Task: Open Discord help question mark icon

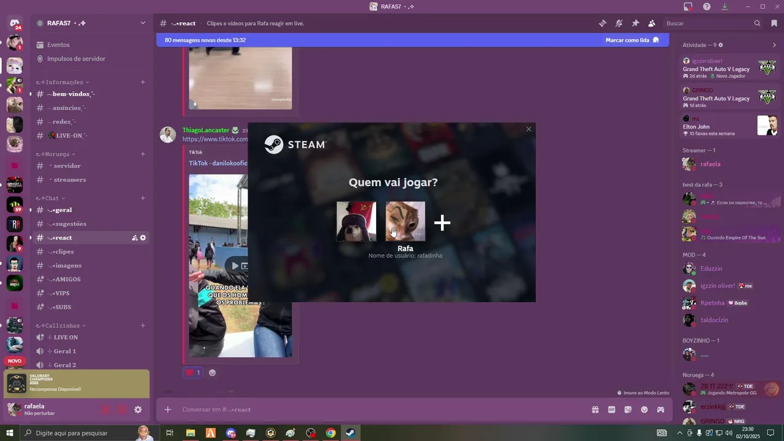Action: [707, 6]
